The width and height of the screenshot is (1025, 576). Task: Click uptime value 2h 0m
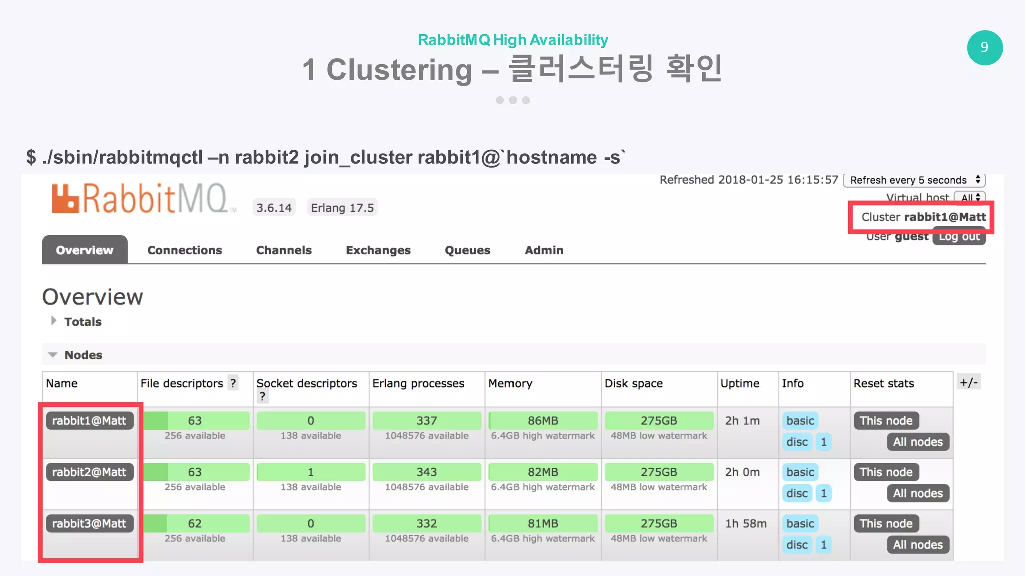742,472
